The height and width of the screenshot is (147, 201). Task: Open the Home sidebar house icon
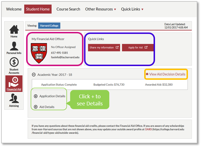pos(14,29)
